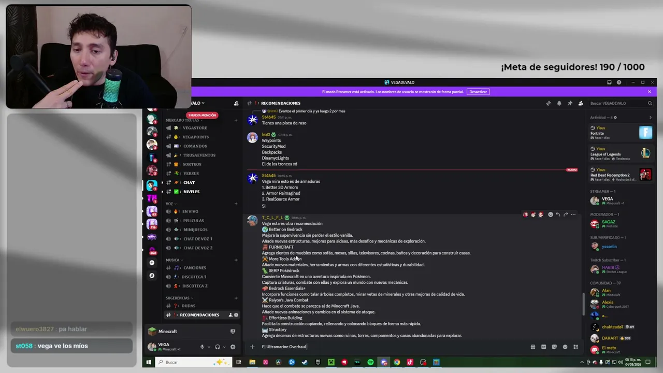
Task: Open microphone input options arrow
Action: pyautogui.click(x=209, y=347)
